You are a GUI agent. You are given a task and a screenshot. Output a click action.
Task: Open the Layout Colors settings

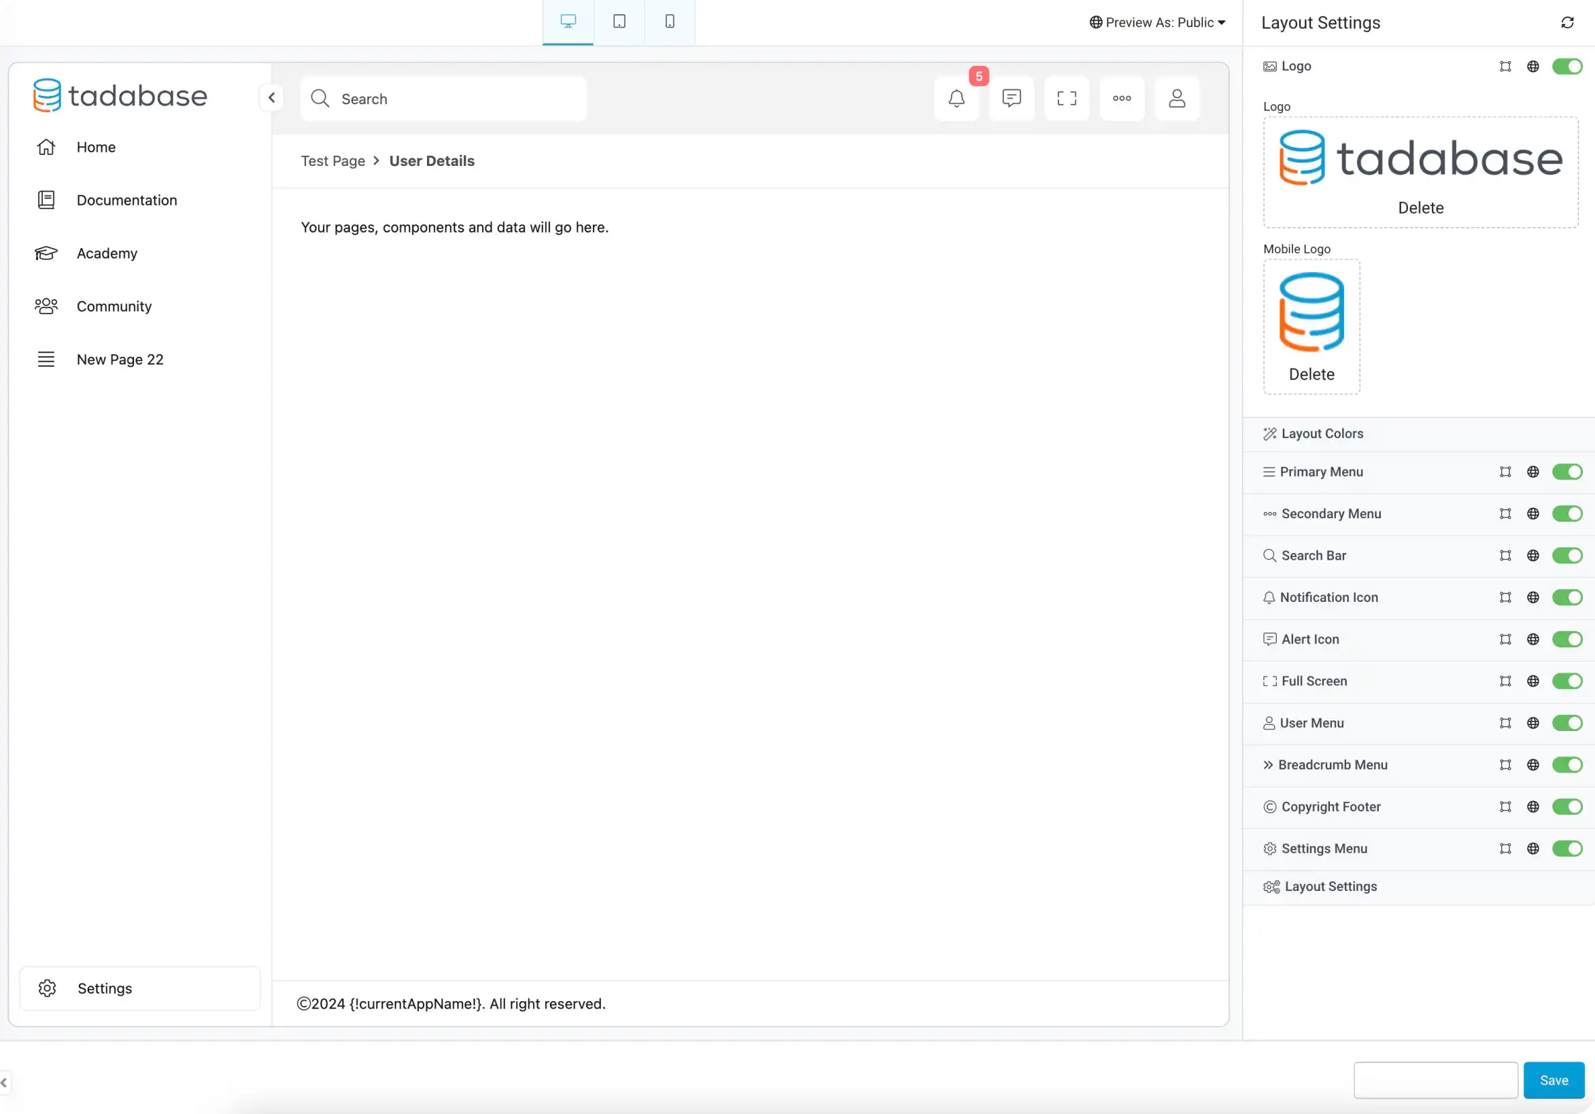coord(1320,433)
